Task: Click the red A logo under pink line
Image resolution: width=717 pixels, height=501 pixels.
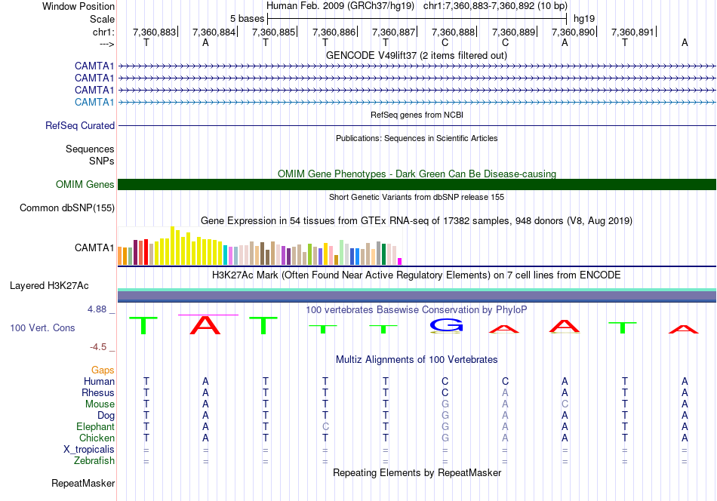Action: [x=205, y=325]
